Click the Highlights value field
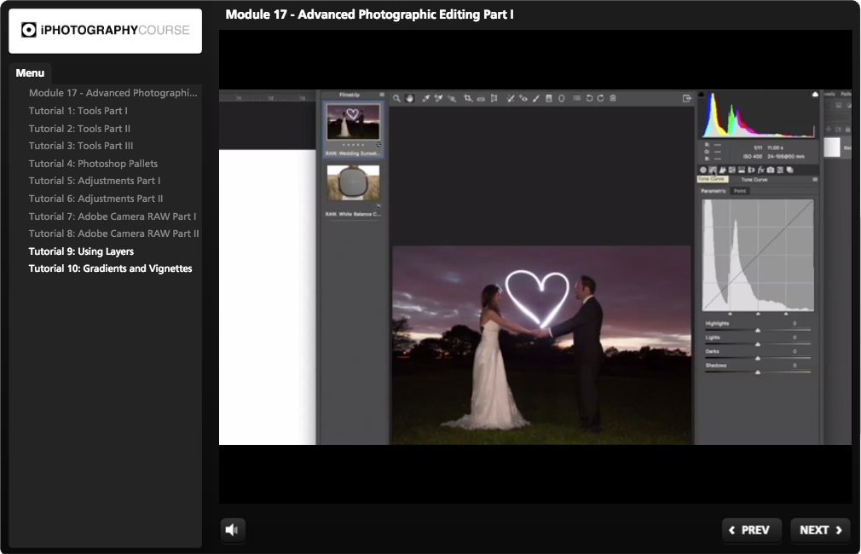 pos(795,323)
